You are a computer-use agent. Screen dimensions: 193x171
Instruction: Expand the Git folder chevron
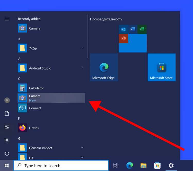82,158
